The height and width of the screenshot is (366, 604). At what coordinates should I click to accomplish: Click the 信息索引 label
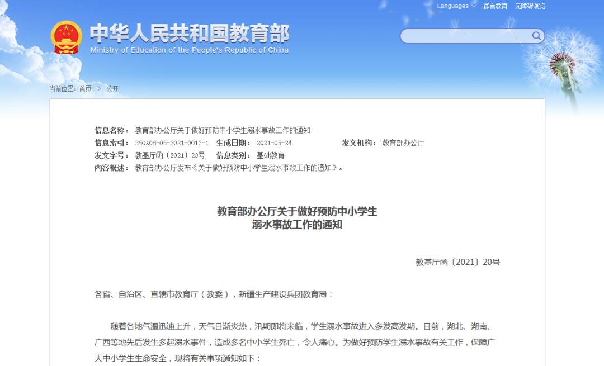[112, 143]
